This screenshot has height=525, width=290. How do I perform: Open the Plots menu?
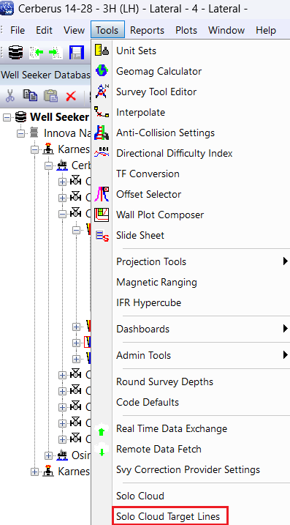coord(186,30)
